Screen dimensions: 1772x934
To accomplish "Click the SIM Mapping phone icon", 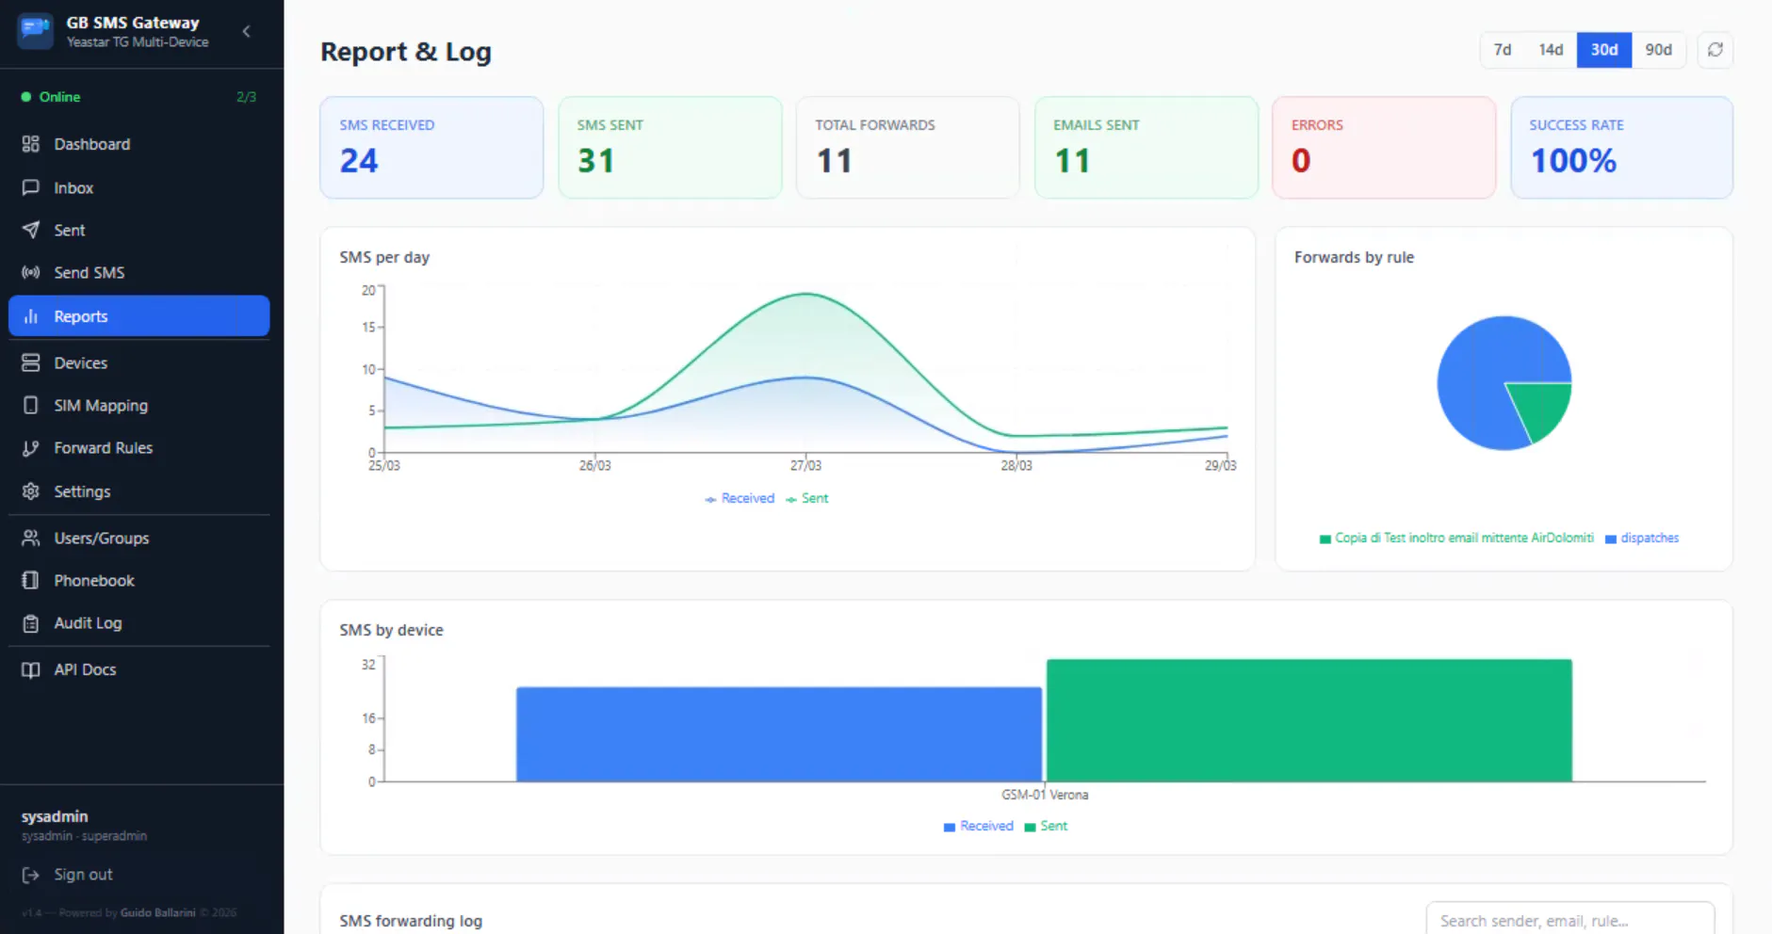I will 31,405.
